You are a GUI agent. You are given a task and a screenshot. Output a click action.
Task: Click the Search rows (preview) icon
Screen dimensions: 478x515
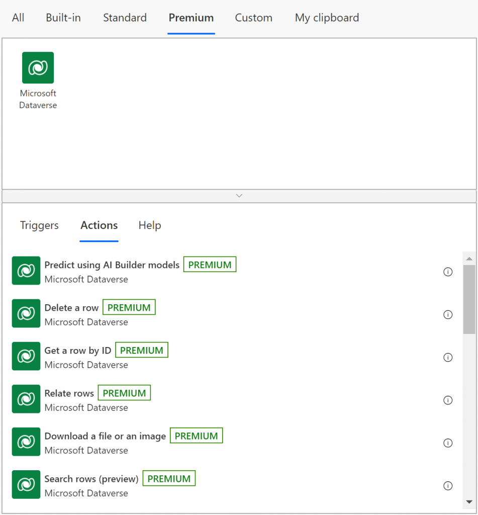pos(26,484)
